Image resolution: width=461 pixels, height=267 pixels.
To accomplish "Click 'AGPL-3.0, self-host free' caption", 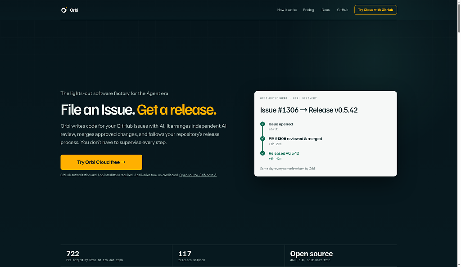I will pyautogui.click(x=310, y=260).
